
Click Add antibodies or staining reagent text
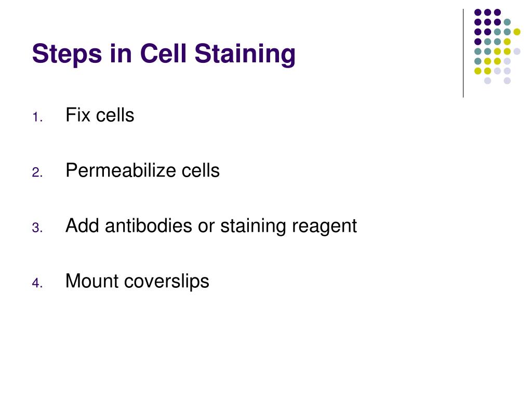211,226
